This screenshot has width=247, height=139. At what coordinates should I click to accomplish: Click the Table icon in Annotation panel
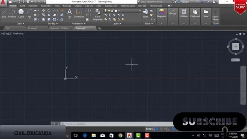87,19
